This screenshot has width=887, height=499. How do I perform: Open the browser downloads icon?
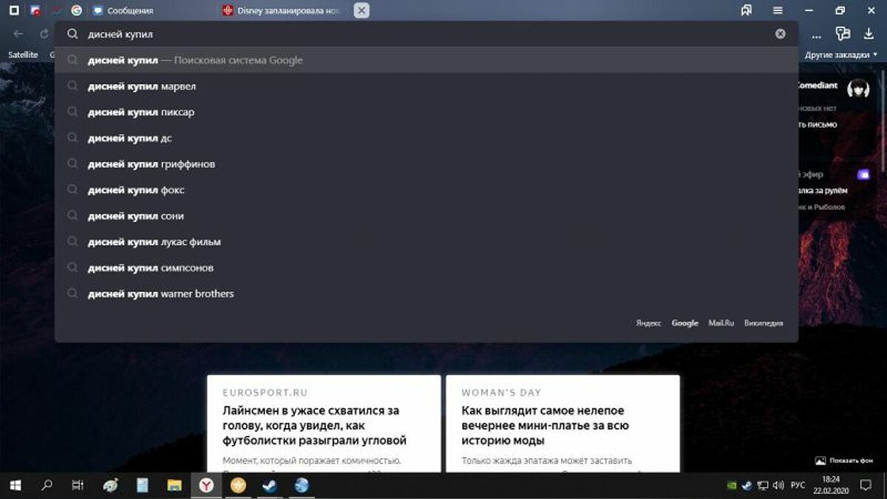pyautogui.click(x=869, y=34)
